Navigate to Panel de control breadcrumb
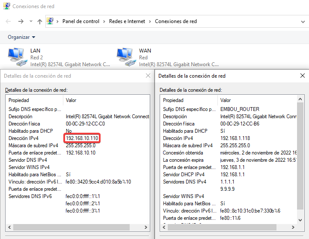The height and width of the screenshot is (239, 309). (x=80, y=21)
